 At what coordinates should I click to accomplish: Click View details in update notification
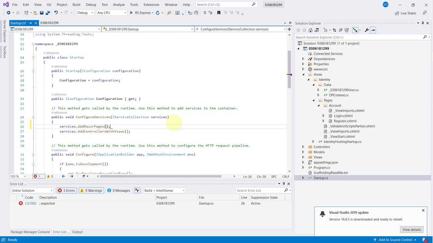(412, 230)
